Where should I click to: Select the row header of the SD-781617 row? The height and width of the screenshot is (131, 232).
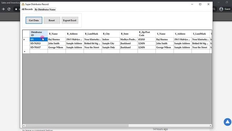point(26,47)
